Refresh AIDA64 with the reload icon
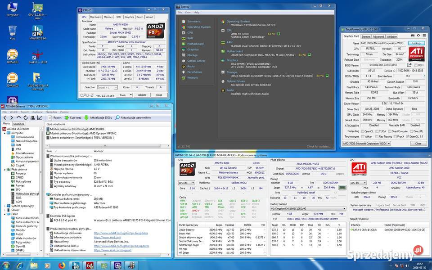432x270 pixels. (x=25, y=117)
